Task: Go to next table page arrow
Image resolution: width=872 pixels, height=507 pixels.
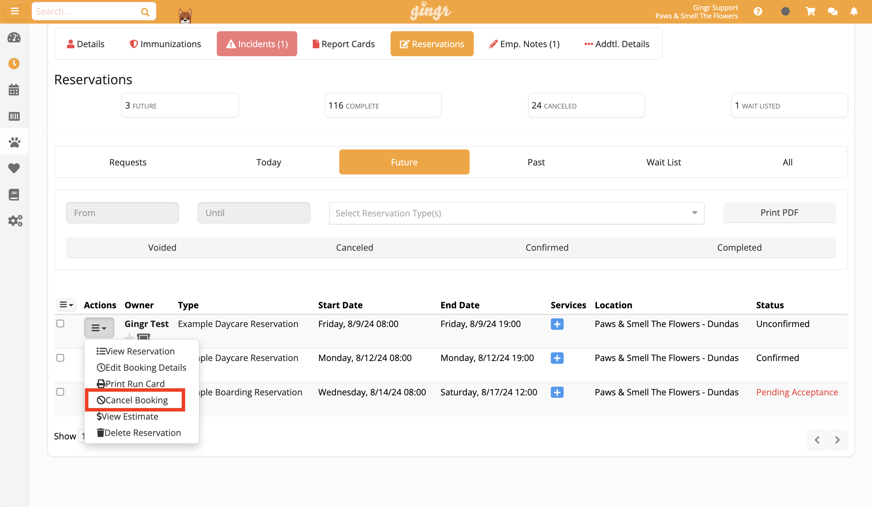Action: [837, 440]
